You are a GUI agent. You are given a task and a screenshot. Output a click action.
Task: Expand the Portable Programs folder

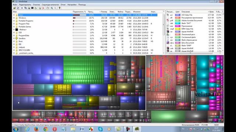coord(14,21)
